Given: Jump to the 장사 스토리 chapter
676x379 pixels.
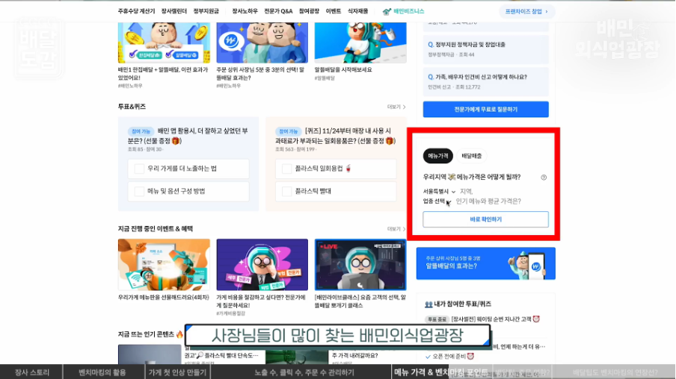Looking at the screenshot, I should pyautogui.click(x=32, y=372).
